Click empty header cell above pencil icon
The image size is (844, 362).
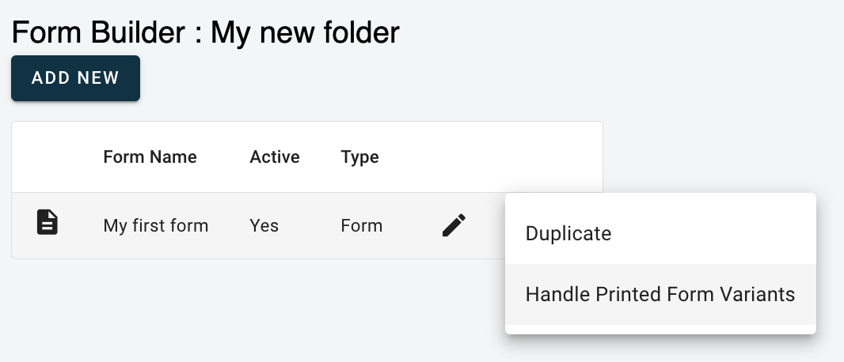(454, 157)
